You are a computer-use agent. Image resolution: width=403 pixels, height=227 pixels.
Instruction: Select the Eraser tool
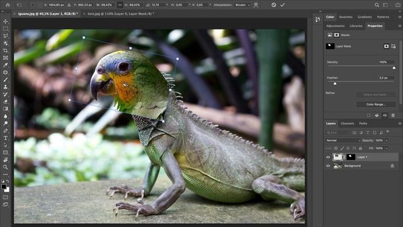(6, 102)
